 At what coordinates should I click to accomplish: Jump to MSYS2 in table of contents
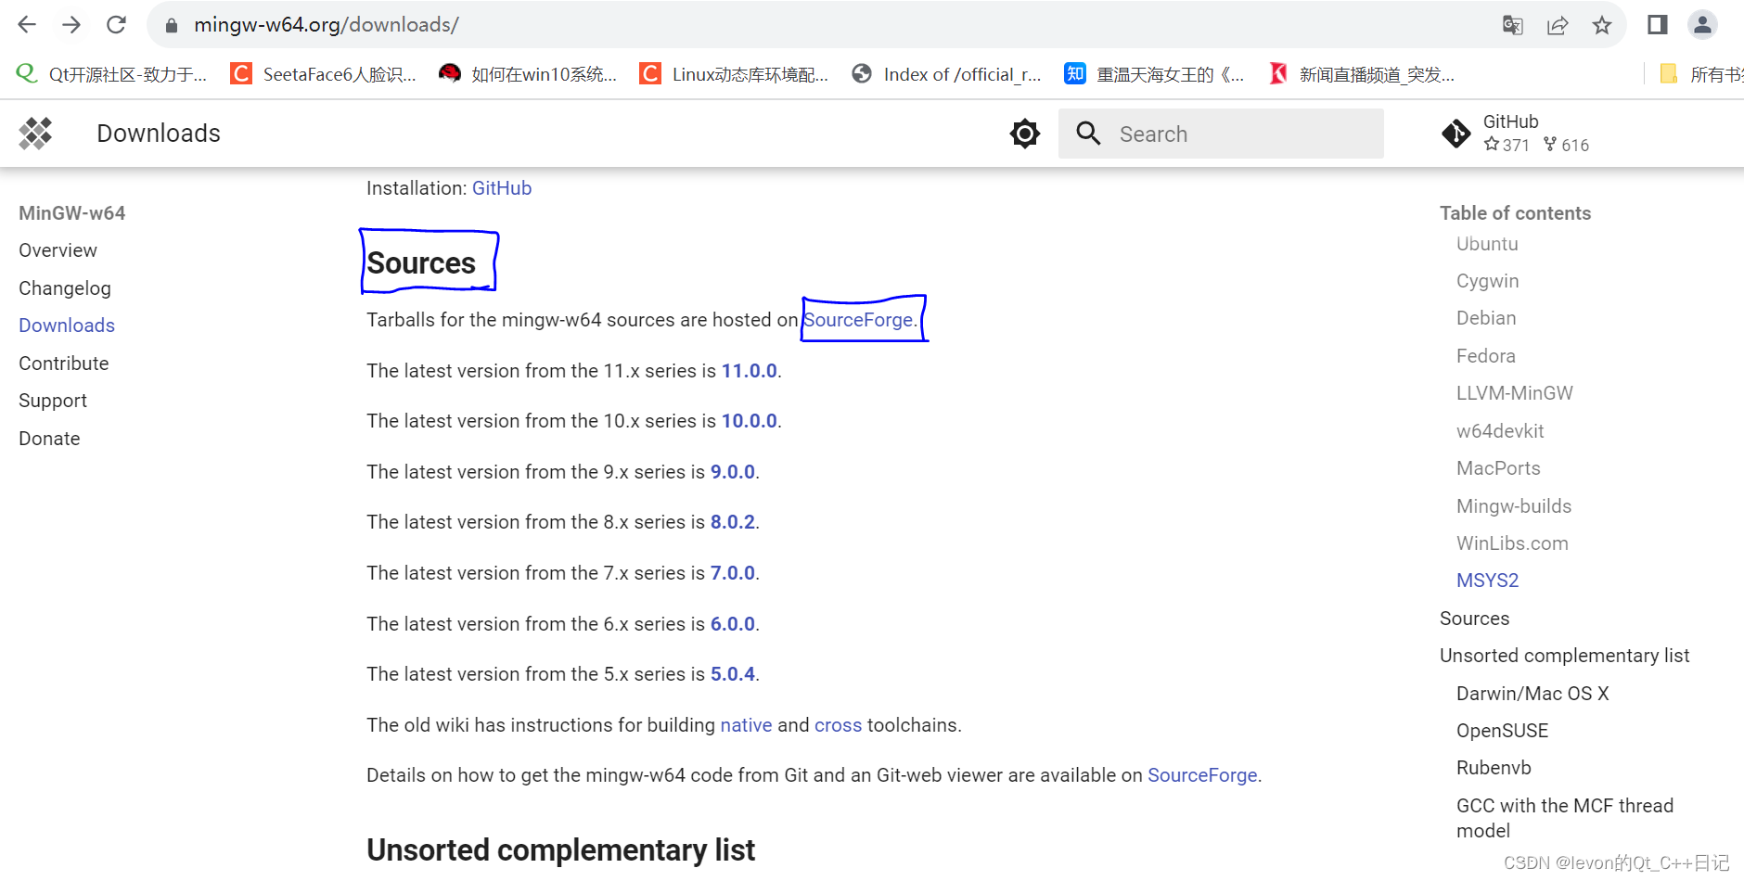click(1488, 581)
